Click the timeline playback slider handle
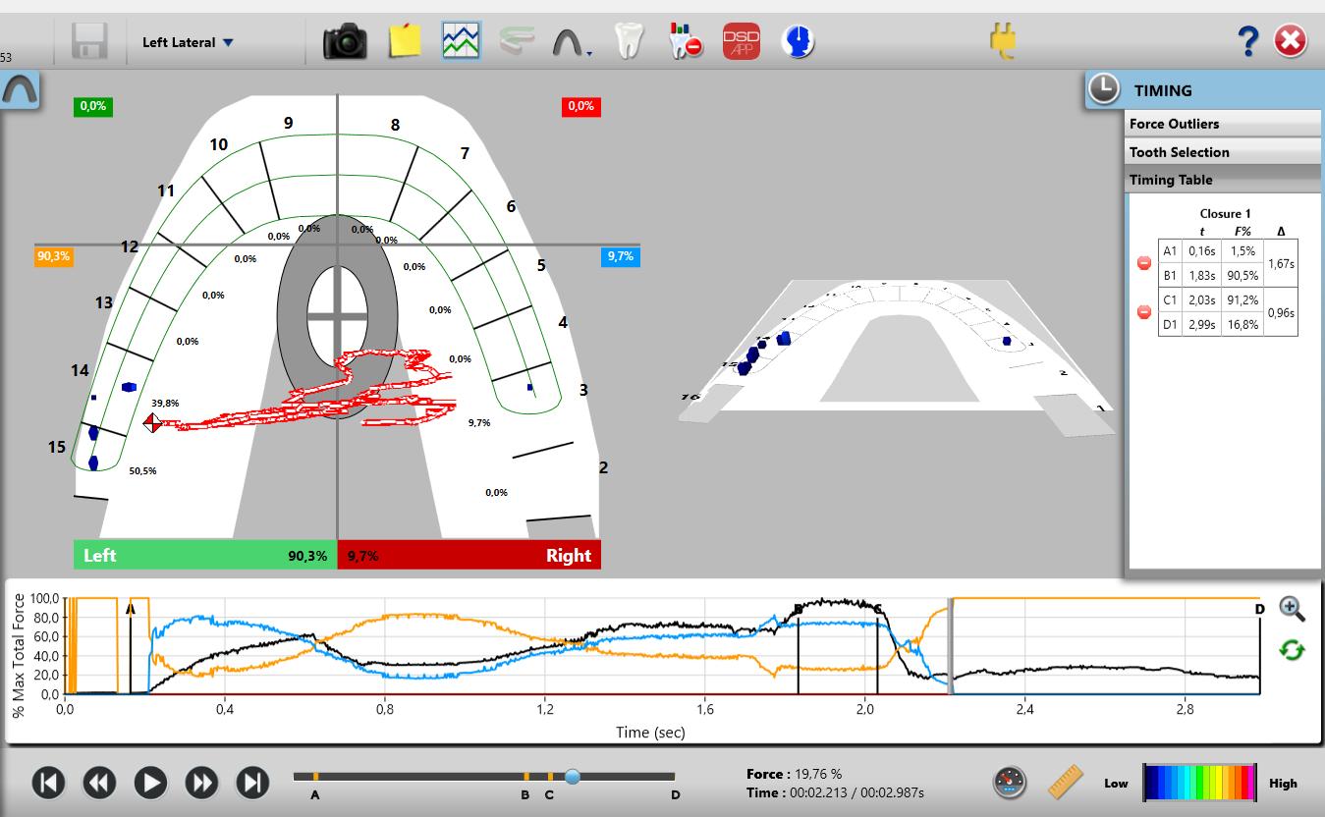 572,777
